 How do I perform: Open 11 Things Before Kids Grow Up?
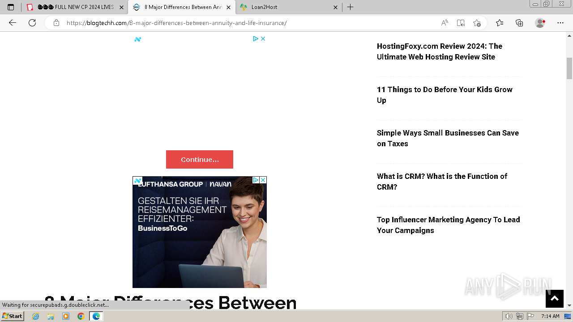[x=445, y=95]
